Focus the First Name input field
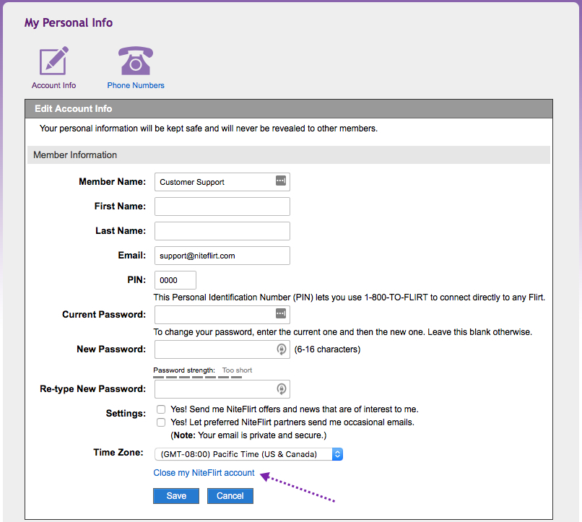This screenshot has width=582, height=522. point(222,206)
